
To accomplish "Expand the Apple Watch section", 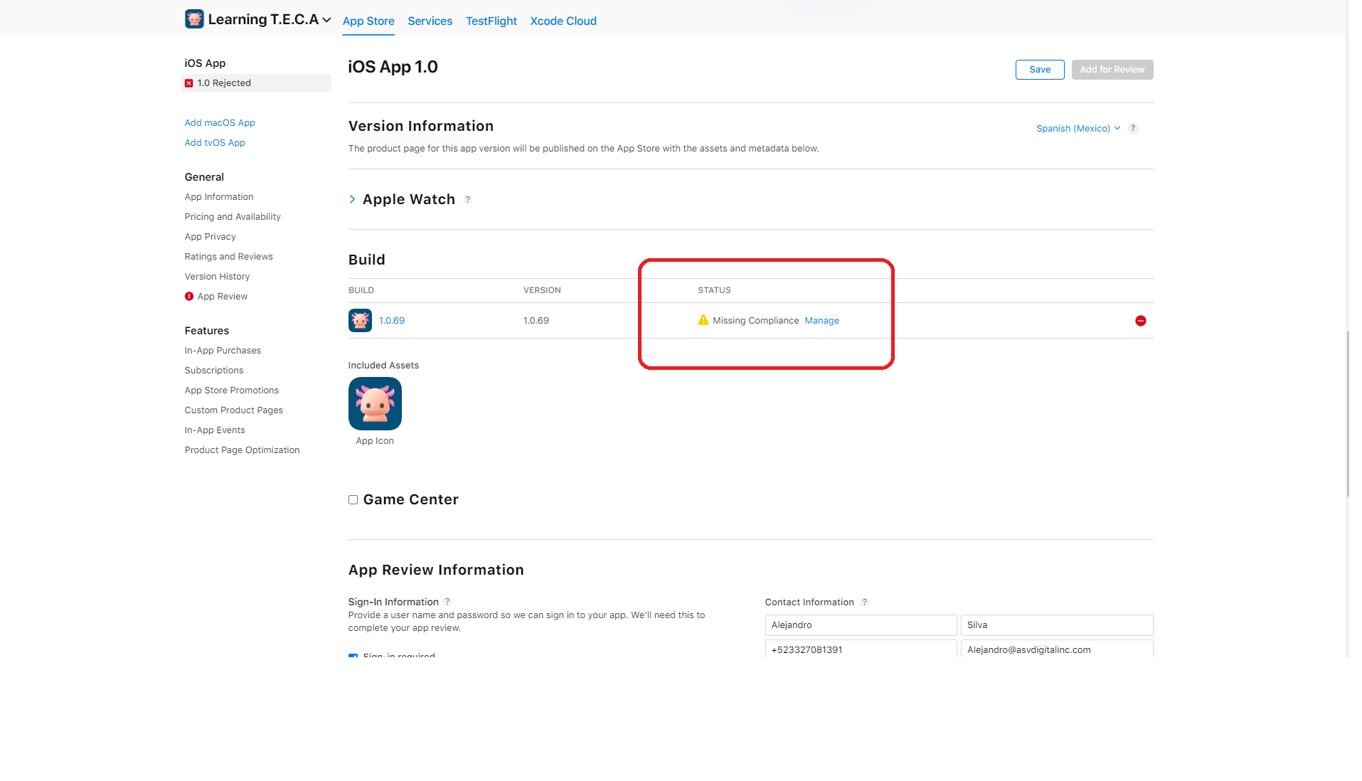I will point(352,199).
